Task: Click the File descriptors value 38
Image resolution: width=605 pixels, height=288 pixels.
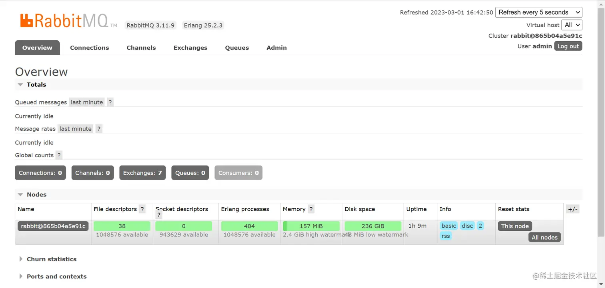Action: pyautogui.click(x=122, y=226)
